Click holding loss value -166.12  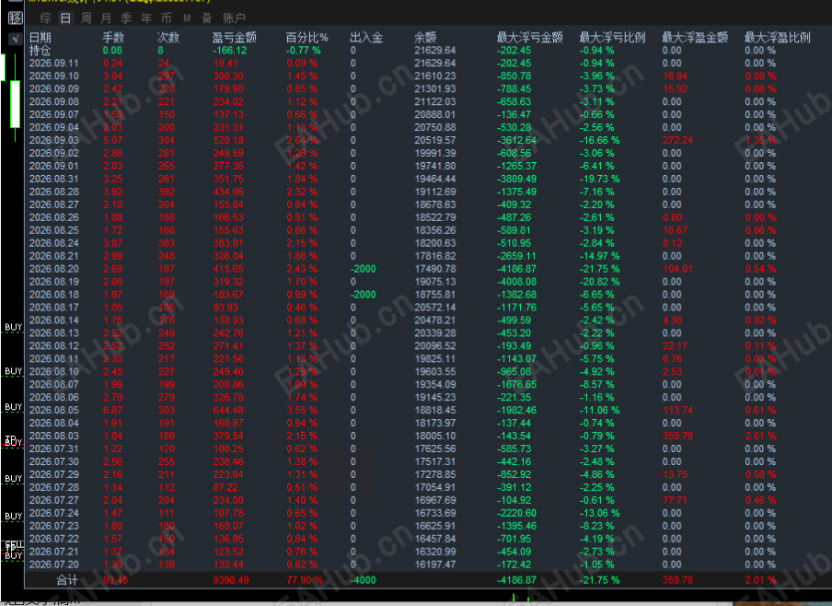(x=229, y=51)
